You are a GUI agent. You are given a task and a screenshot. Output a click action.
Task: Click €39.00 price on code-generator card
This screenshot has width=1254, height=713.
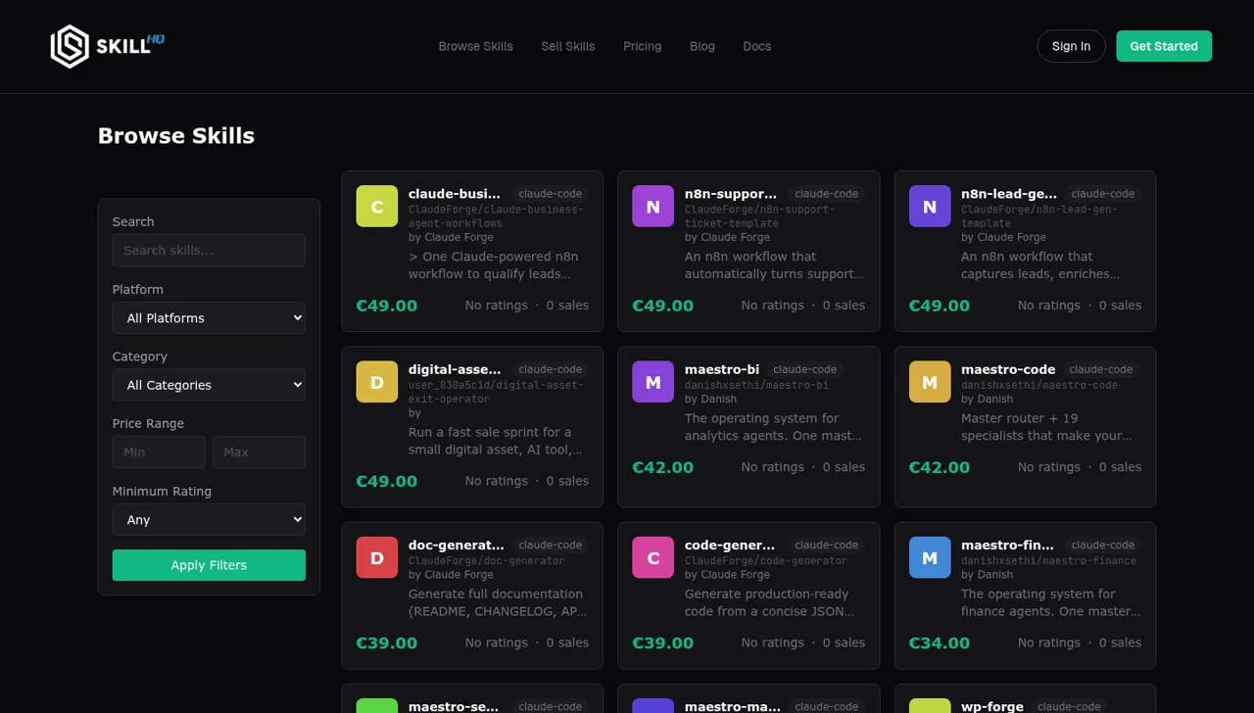click(662, 642)
